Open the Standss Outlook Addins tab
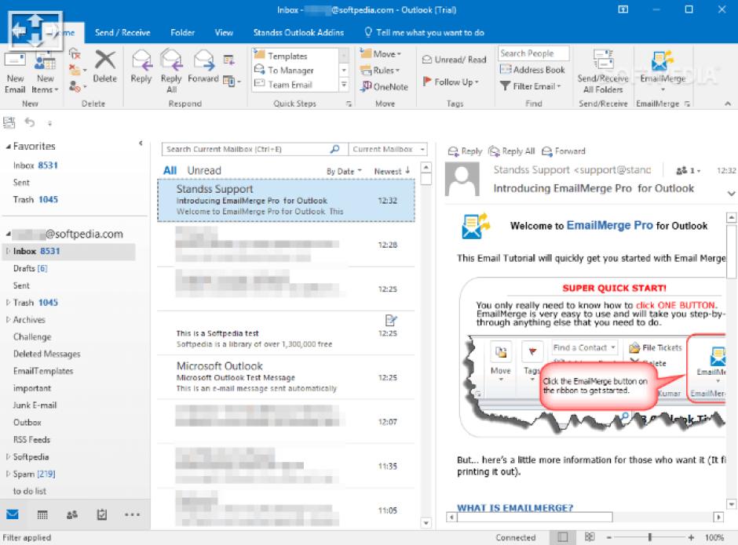The image size is (738, 545). 298,32
